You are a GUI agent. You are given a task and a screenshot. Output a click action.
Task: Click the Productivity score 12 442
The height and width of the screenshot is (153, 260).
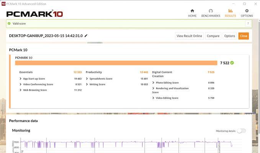[144, 72]
